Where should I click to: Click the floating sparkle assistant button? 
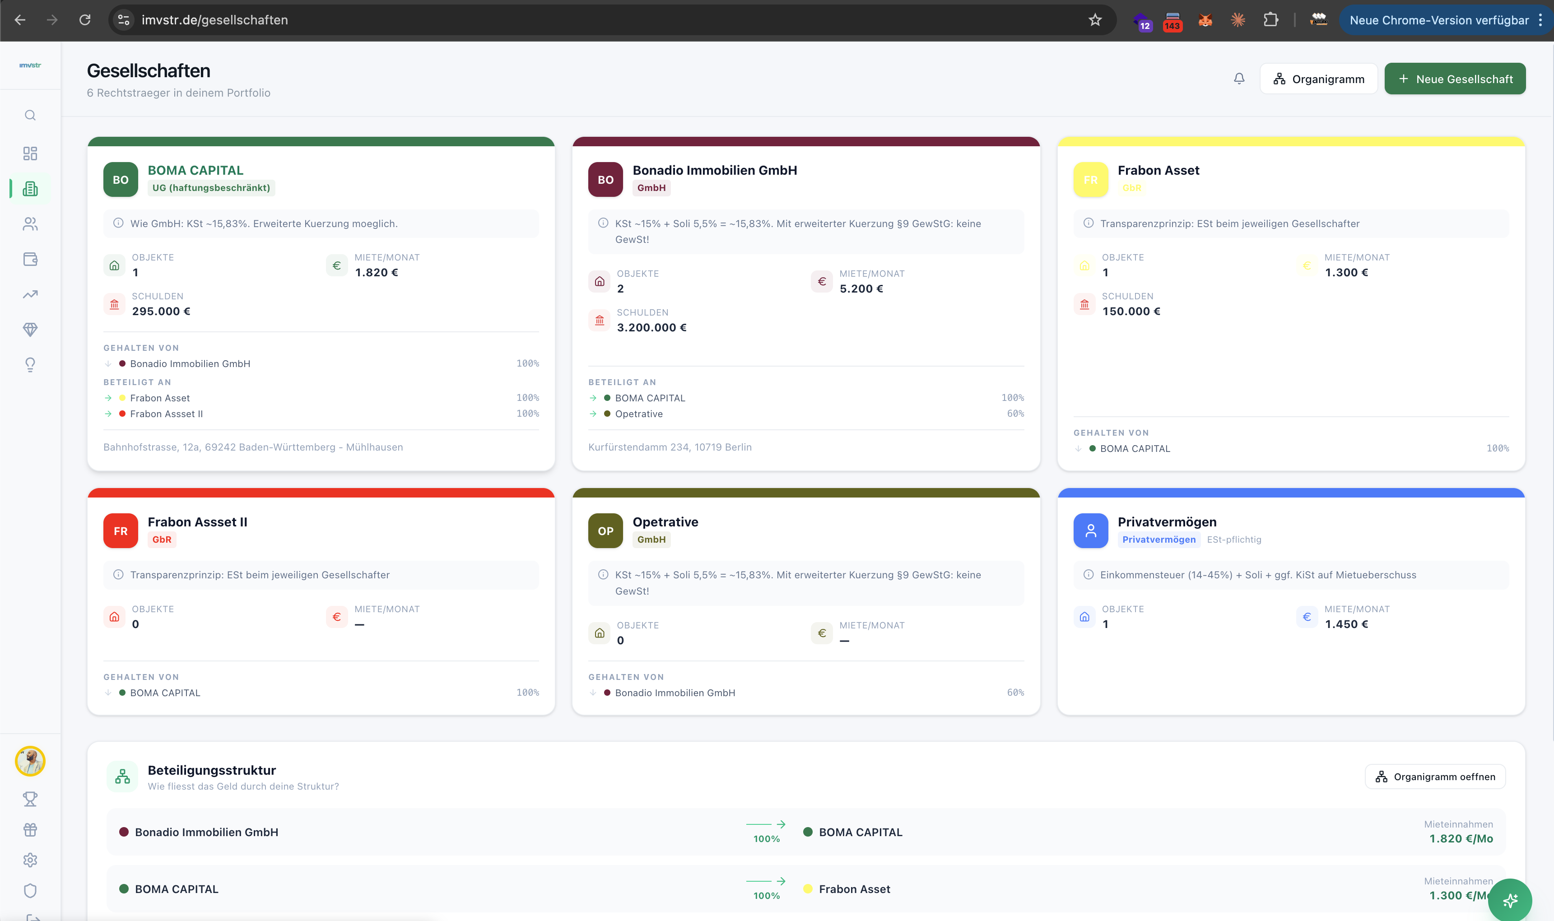[1509, 900]
